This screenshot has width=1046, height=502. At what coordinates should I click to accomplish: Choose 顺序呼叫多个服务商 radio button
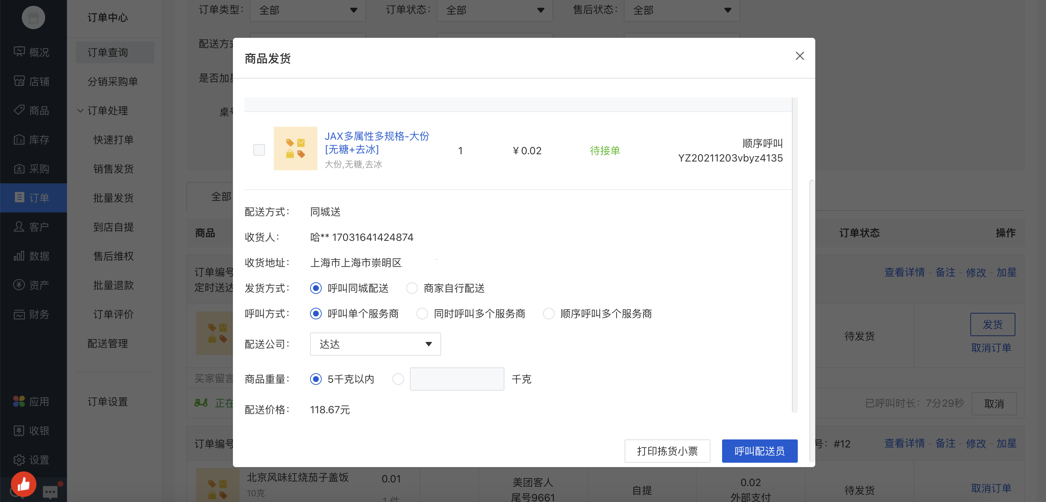pyautogui.click(x=548, y=314)
